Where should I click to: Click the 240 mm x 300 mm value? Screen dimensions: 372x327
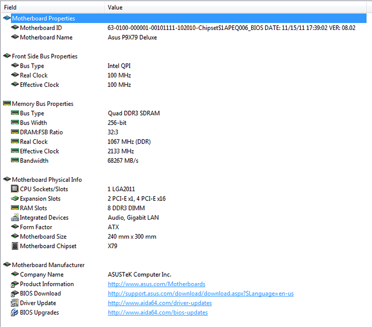(x=132, y=237)
